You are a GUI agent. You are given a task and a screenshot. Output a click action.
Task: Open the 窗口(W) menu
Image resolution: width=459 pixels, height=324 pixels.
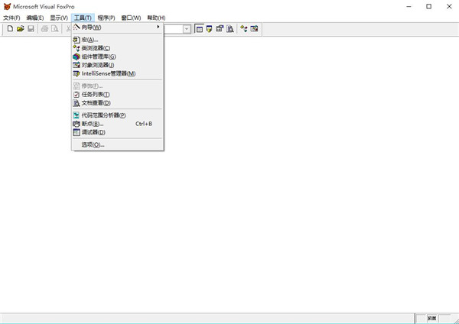(131, 18)
